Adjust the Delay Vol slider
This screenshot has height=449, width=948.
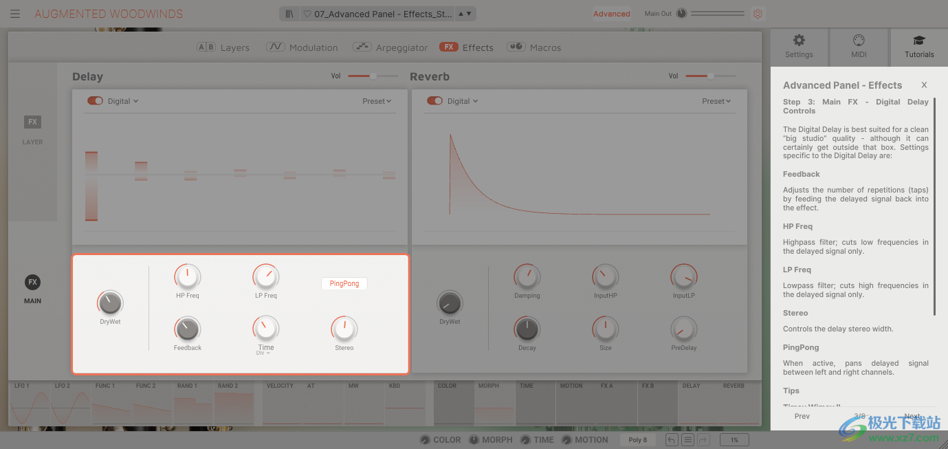coord(373,76)
